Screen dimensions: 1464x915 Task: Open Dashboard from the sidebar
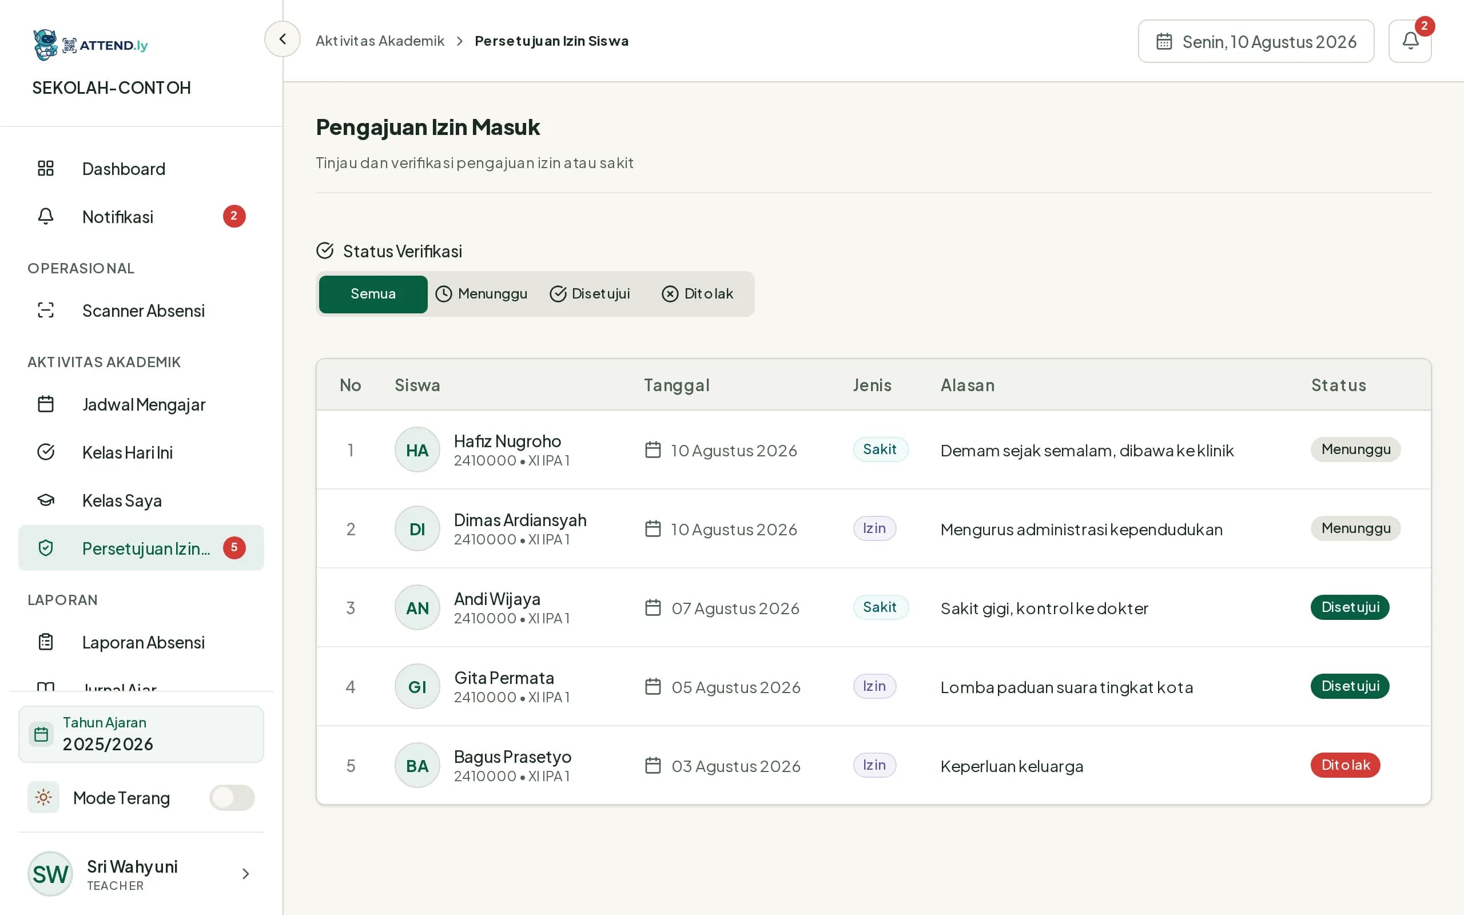pos(141,168)
